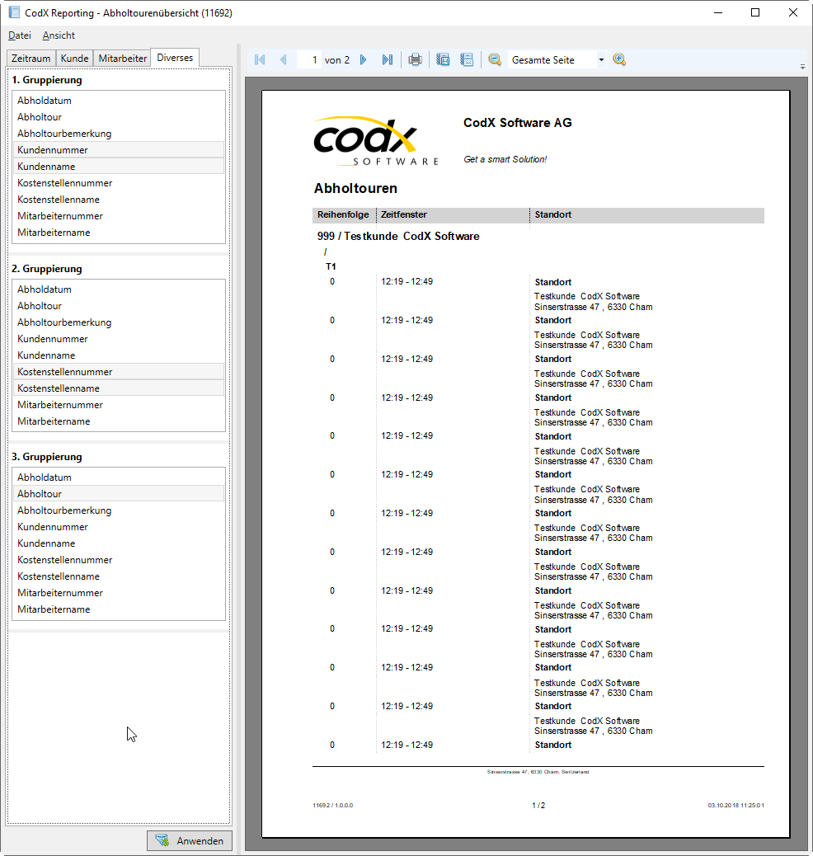
Task: Choose Abholtourbemerkung in 1. Gruppierung
Action: pyautogui.click(x=119, y=134)
